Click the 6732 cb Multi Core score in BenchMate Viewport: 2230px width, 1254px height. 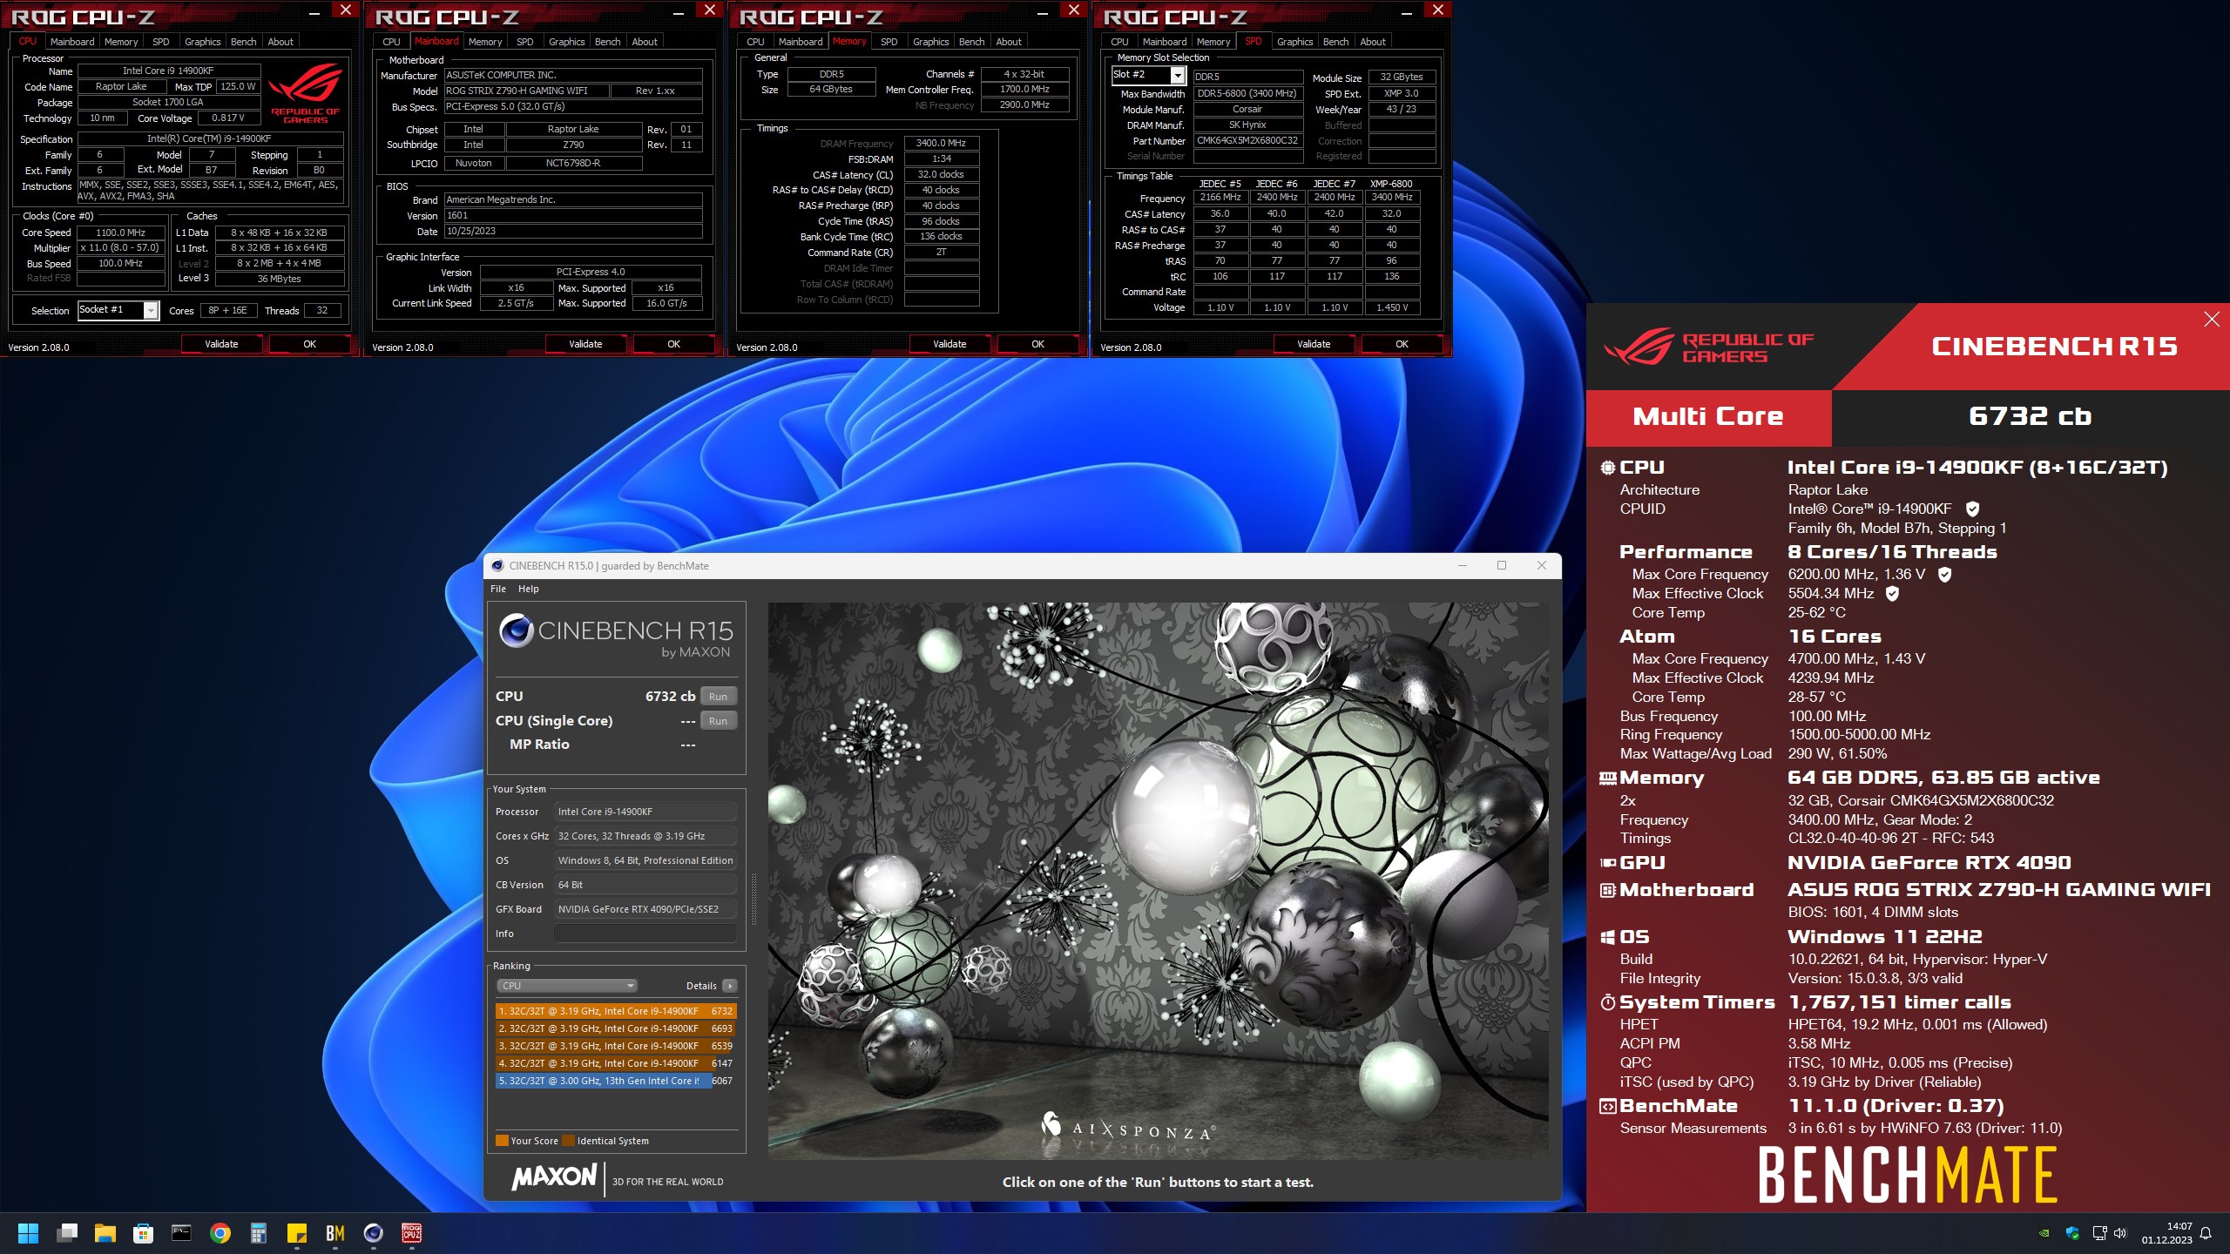2030,416
